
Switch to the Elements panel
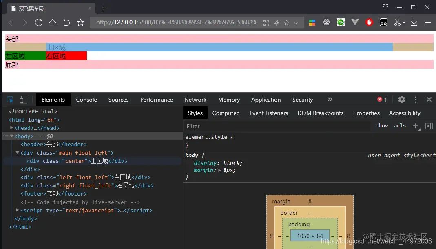53,100
